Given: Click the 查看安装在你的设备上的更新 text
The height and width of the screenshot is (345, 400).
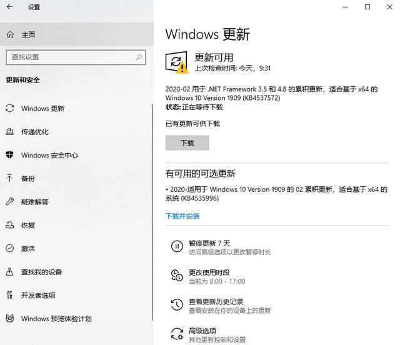Looking at the screenshot, I should [230, 311].
